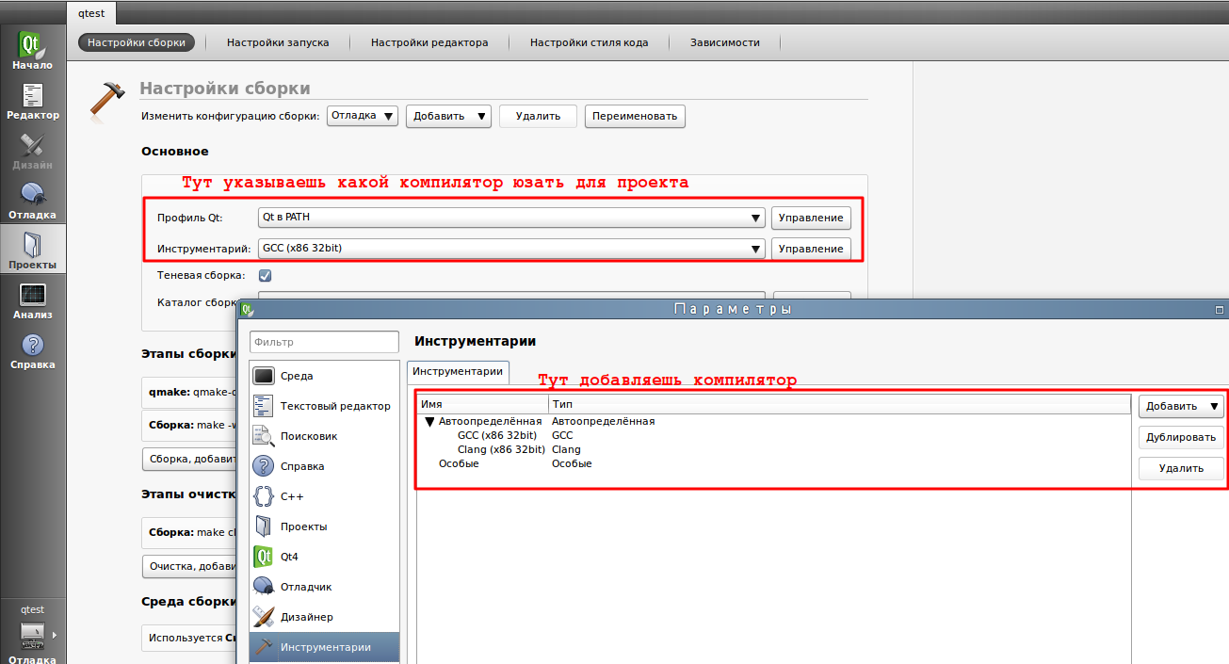The height and width of the screenshot is (664, 1229).
Task: Open the Дизайн mode in sidebar
Action: (32, 151)
